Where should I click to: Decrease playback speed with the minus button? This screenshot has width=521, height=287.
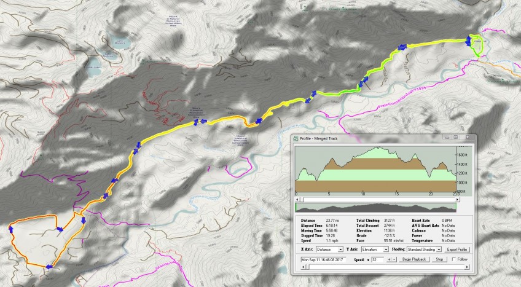(x=395, y=260)
